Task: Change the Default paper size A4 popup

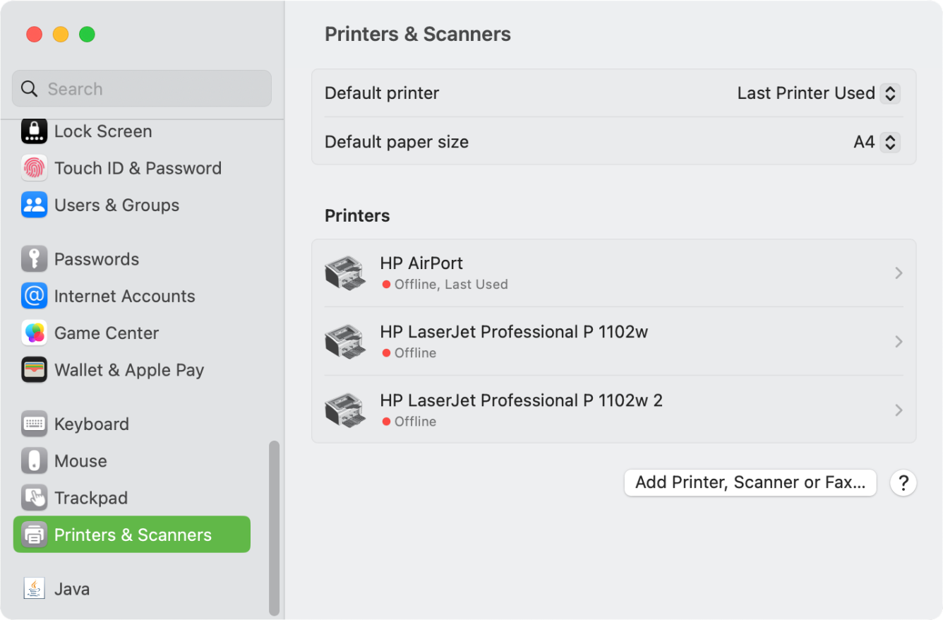Action: point(876,142)
